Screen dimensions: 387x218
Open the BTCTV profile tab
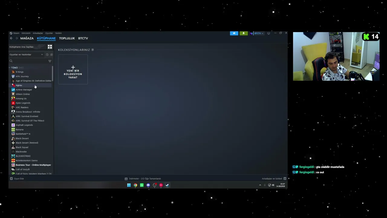pos(83,38)
